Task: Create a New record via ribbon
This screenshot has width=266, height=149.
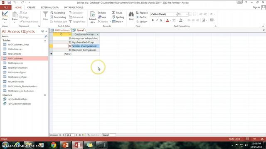Action: pos(102,13)
